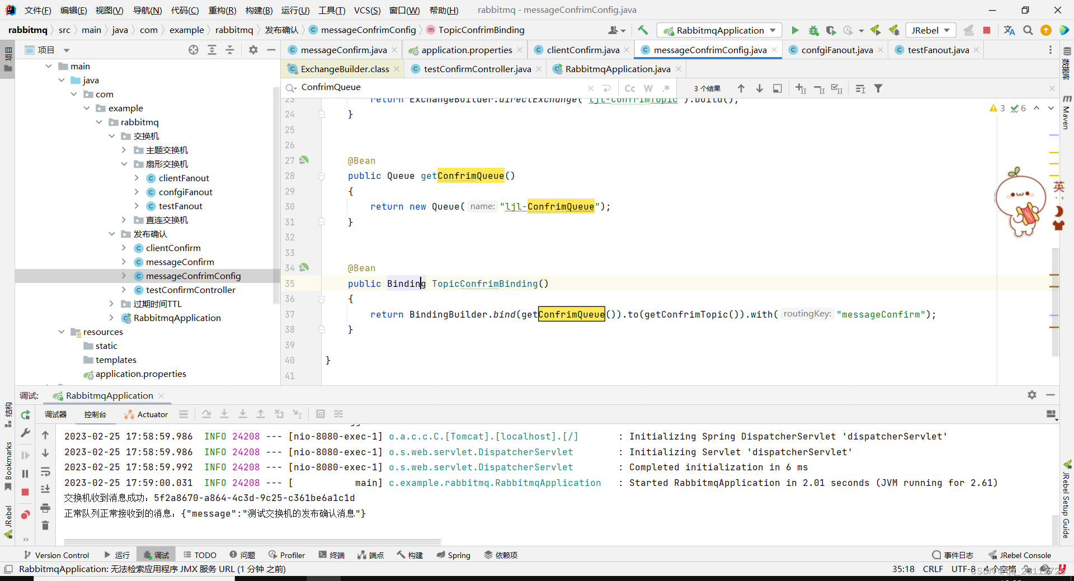The height and width of the screenshot is (581, 1074).
Task: Select opened file locate target icon
Action: (x=194, y=50)
